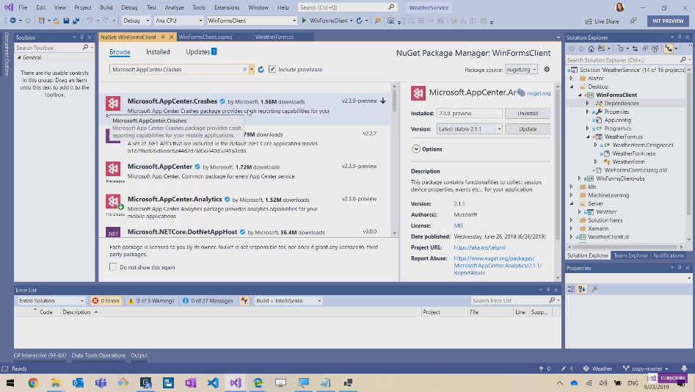Click the Uninstall button
Screen dimensions: 695x392
pos(528,114)
